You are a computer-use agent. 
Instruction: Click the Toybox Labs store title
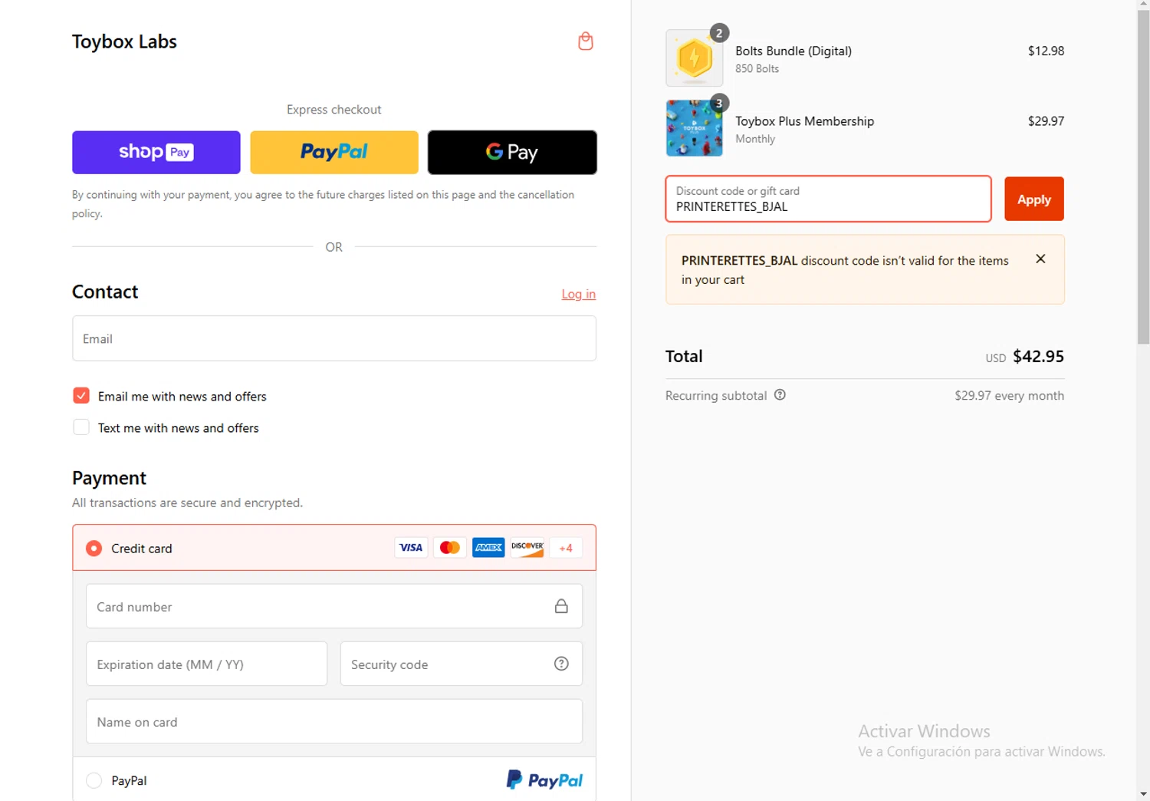click(124, 41)
